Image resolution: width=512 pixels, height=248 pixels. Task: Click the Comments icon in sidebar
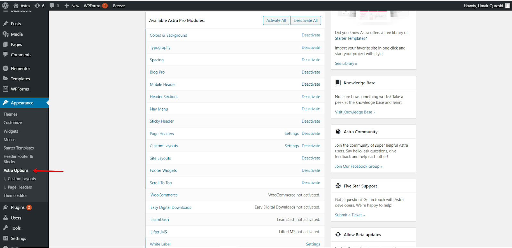[x=5, y=55]
